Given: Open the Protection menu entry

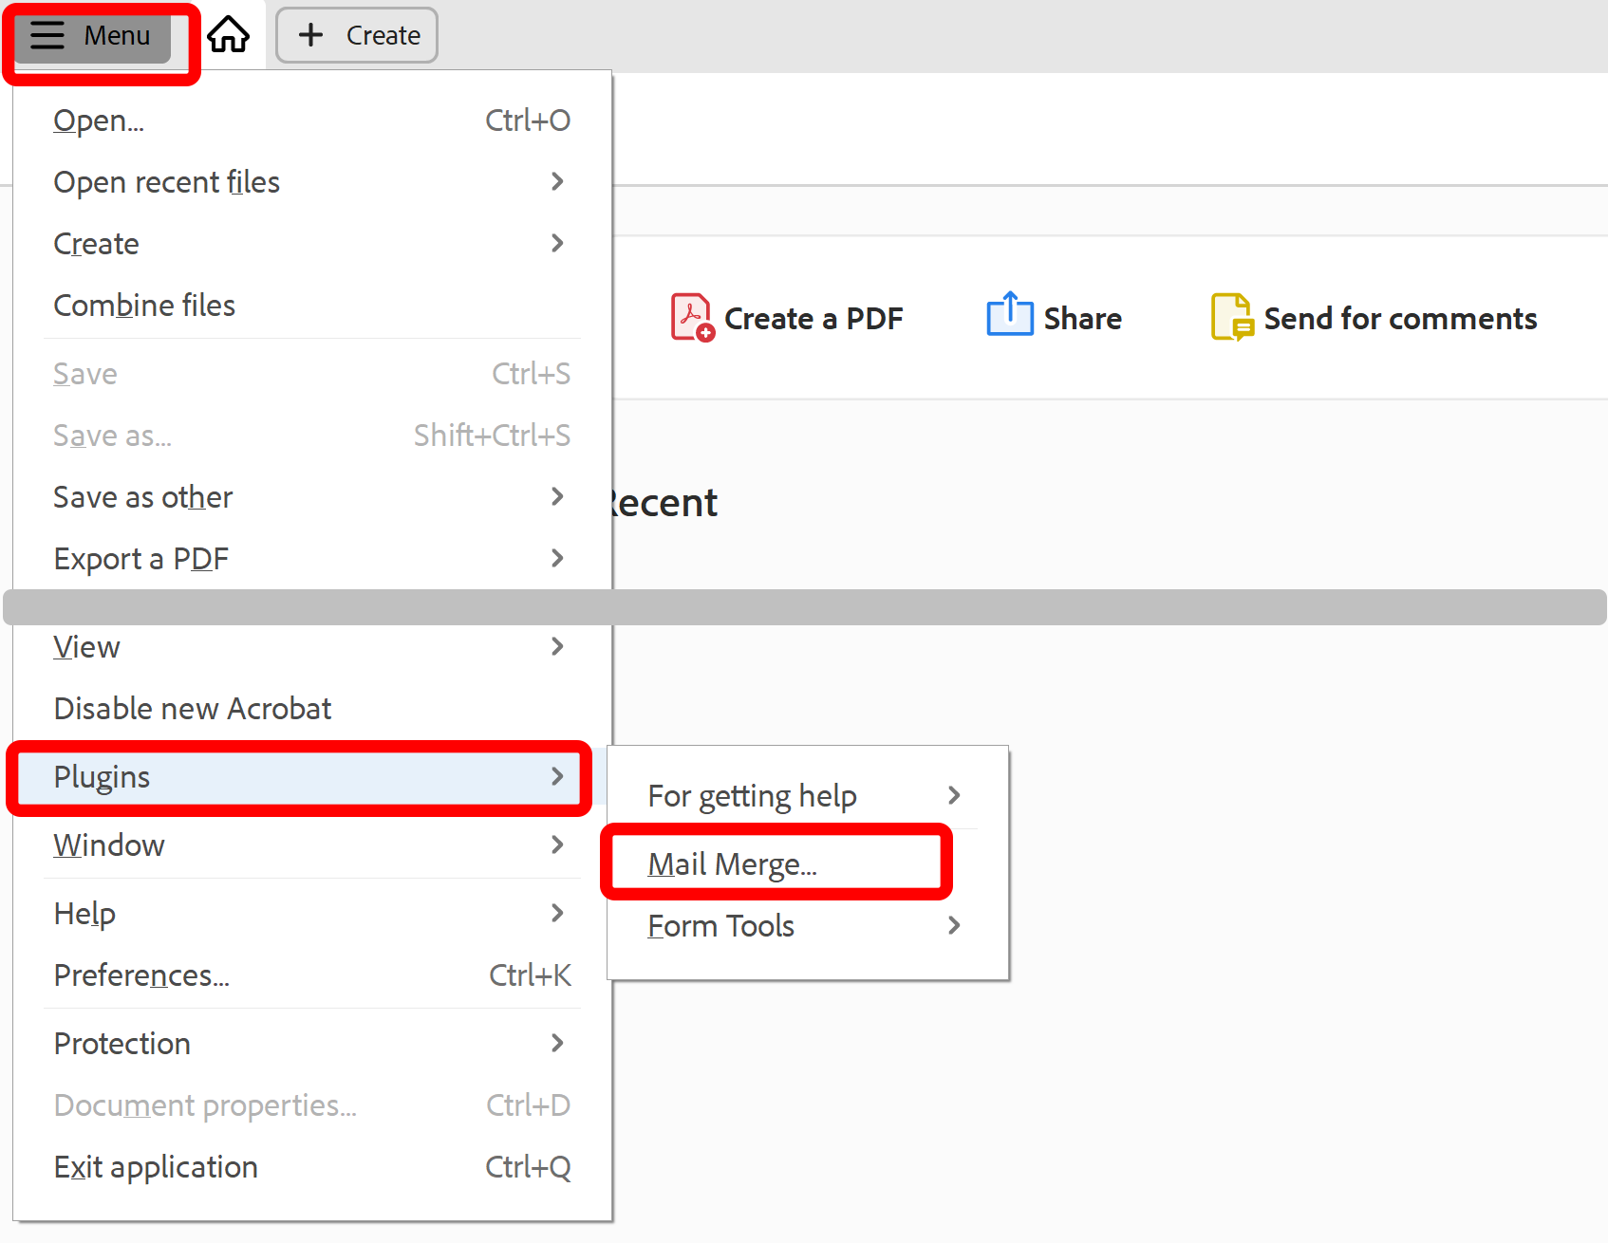Looking at the screenshot, I should coord(312,1044).
